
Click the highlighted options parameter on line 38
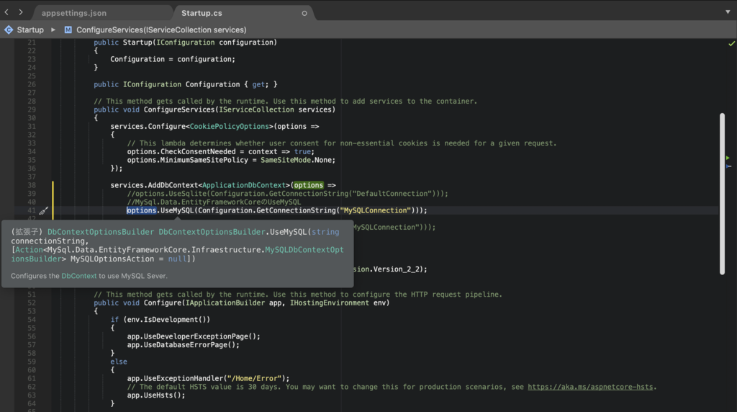pos(308,185)
